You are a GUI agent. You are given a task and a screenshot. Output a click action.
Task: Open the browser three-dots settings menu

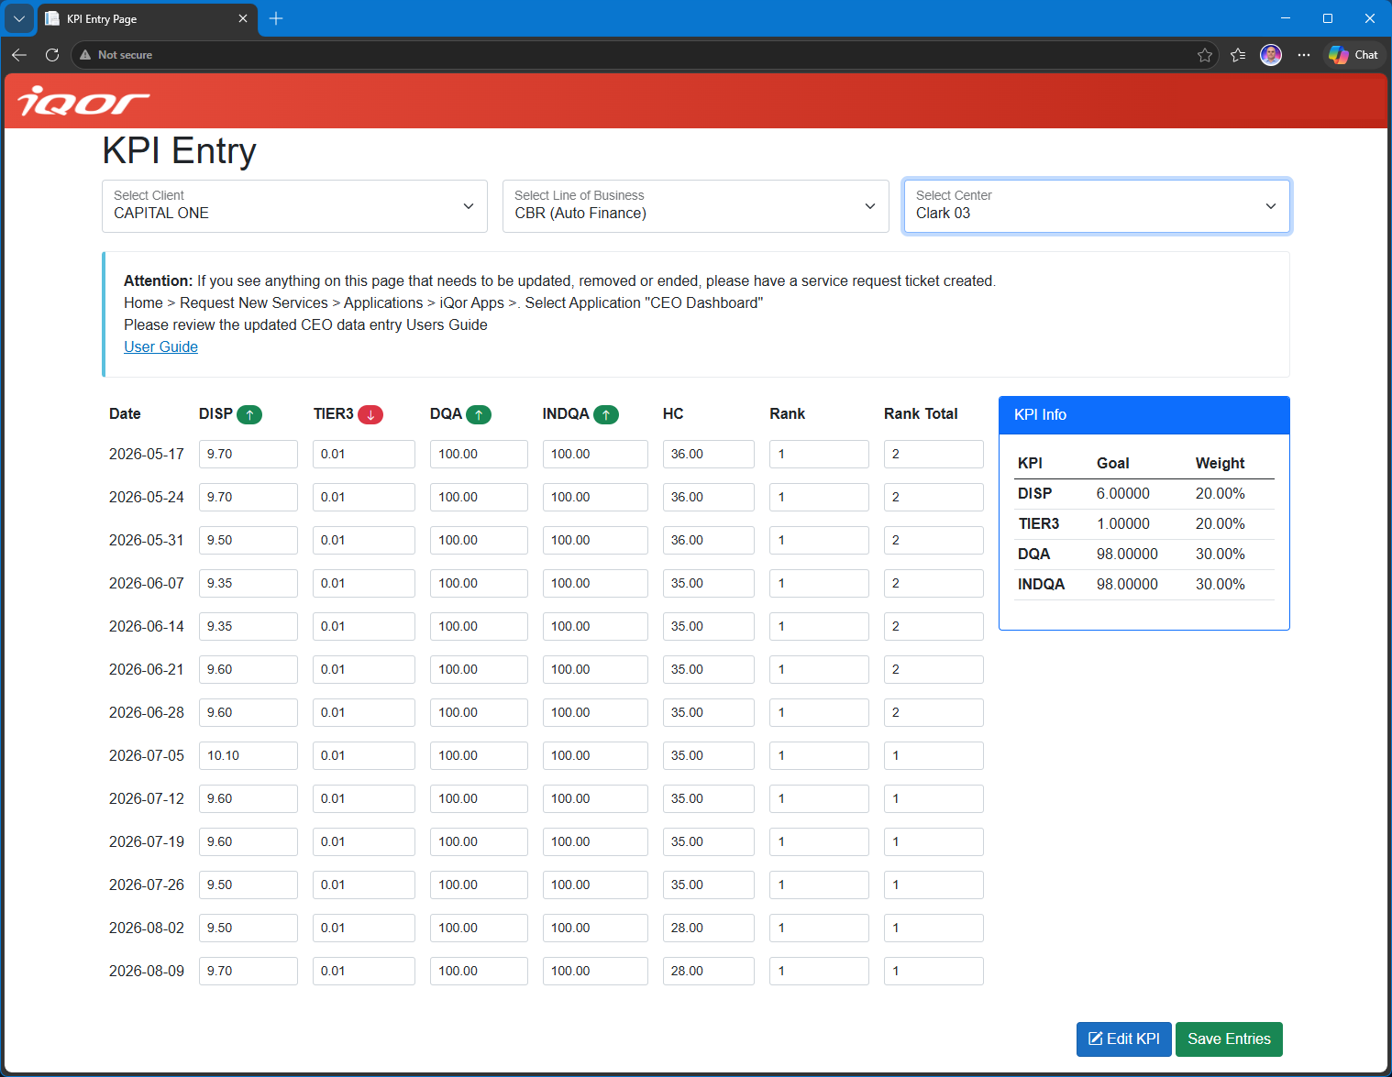pyautogui.click(x=1304, y=55)
